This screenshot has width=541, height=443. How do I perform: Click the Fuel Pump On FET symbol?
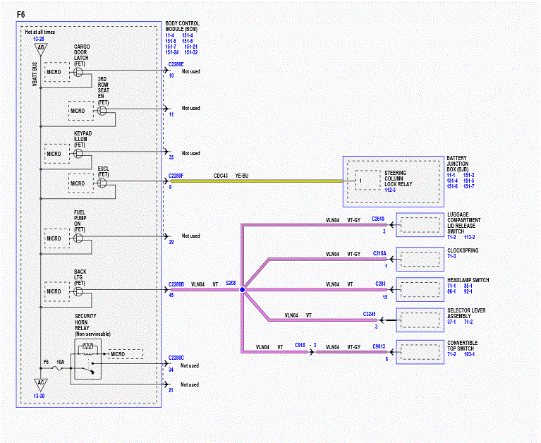78,238
